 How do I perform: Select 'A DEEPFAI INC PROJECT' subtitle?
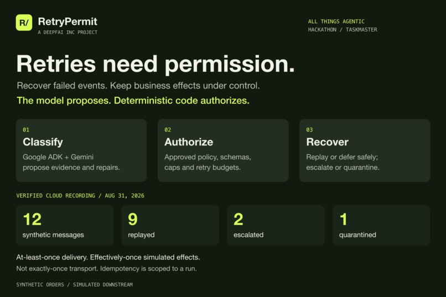coord(68,33)
